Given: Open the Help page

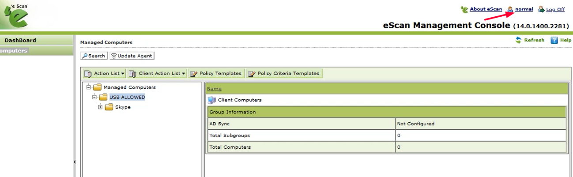Looking at the screenshot, I should pos(565,40).
